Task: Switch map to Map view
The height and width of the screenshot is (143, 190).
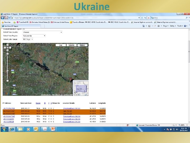Action: (x=61, y=45)
